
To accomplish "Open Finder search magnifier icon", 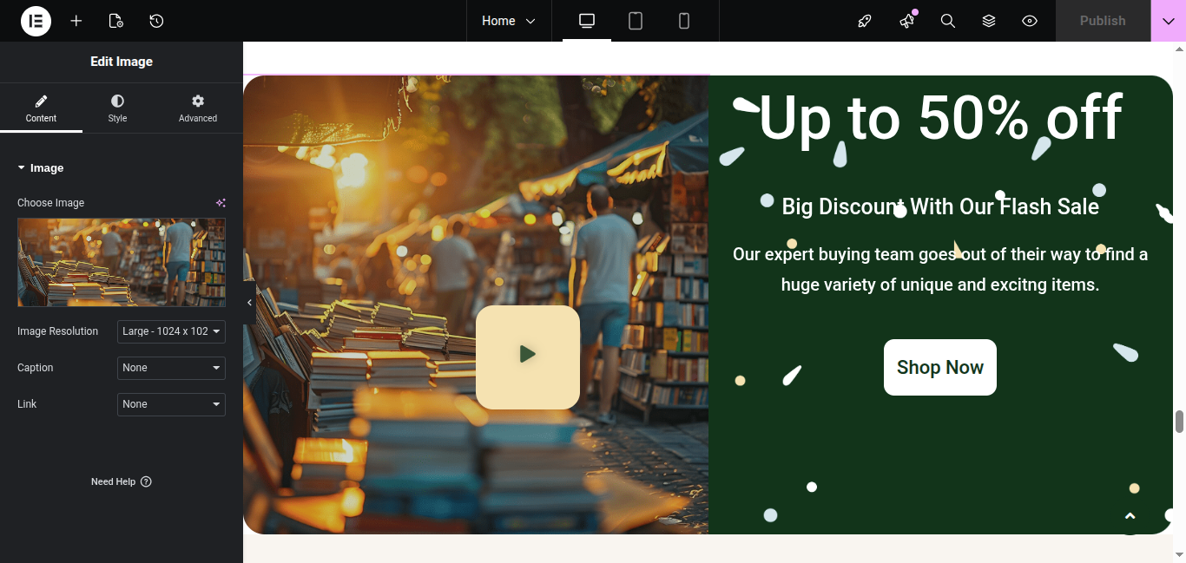I will [x=948, y=21].
